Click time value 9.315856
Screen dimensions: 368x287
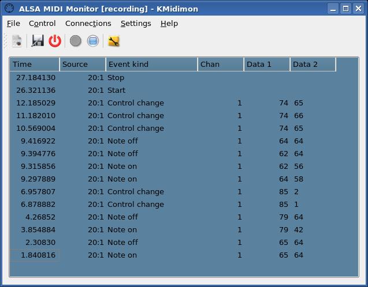[38, 166]
